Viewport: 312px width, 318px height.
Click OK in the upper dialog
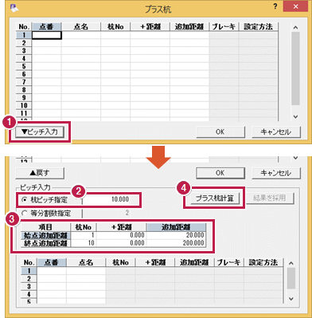click(x=220, y=132)
